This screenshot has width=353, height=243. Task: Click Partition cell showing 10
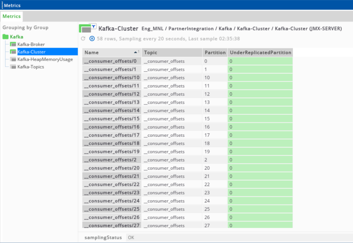(x=215, y=78)
